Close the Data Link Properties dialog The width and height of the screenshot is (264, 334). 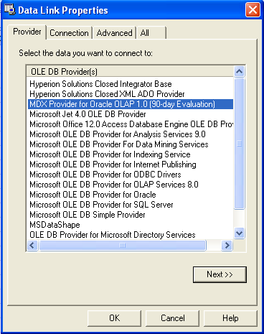tap(253, 10)
